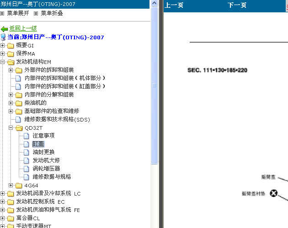Click the 返回上一级 link
Viewport: 288px width, 228px height.
(x=23, y=28)
